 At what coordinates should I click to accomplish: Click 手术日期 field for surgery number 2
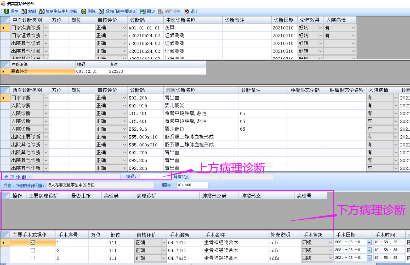click(353, 250)
